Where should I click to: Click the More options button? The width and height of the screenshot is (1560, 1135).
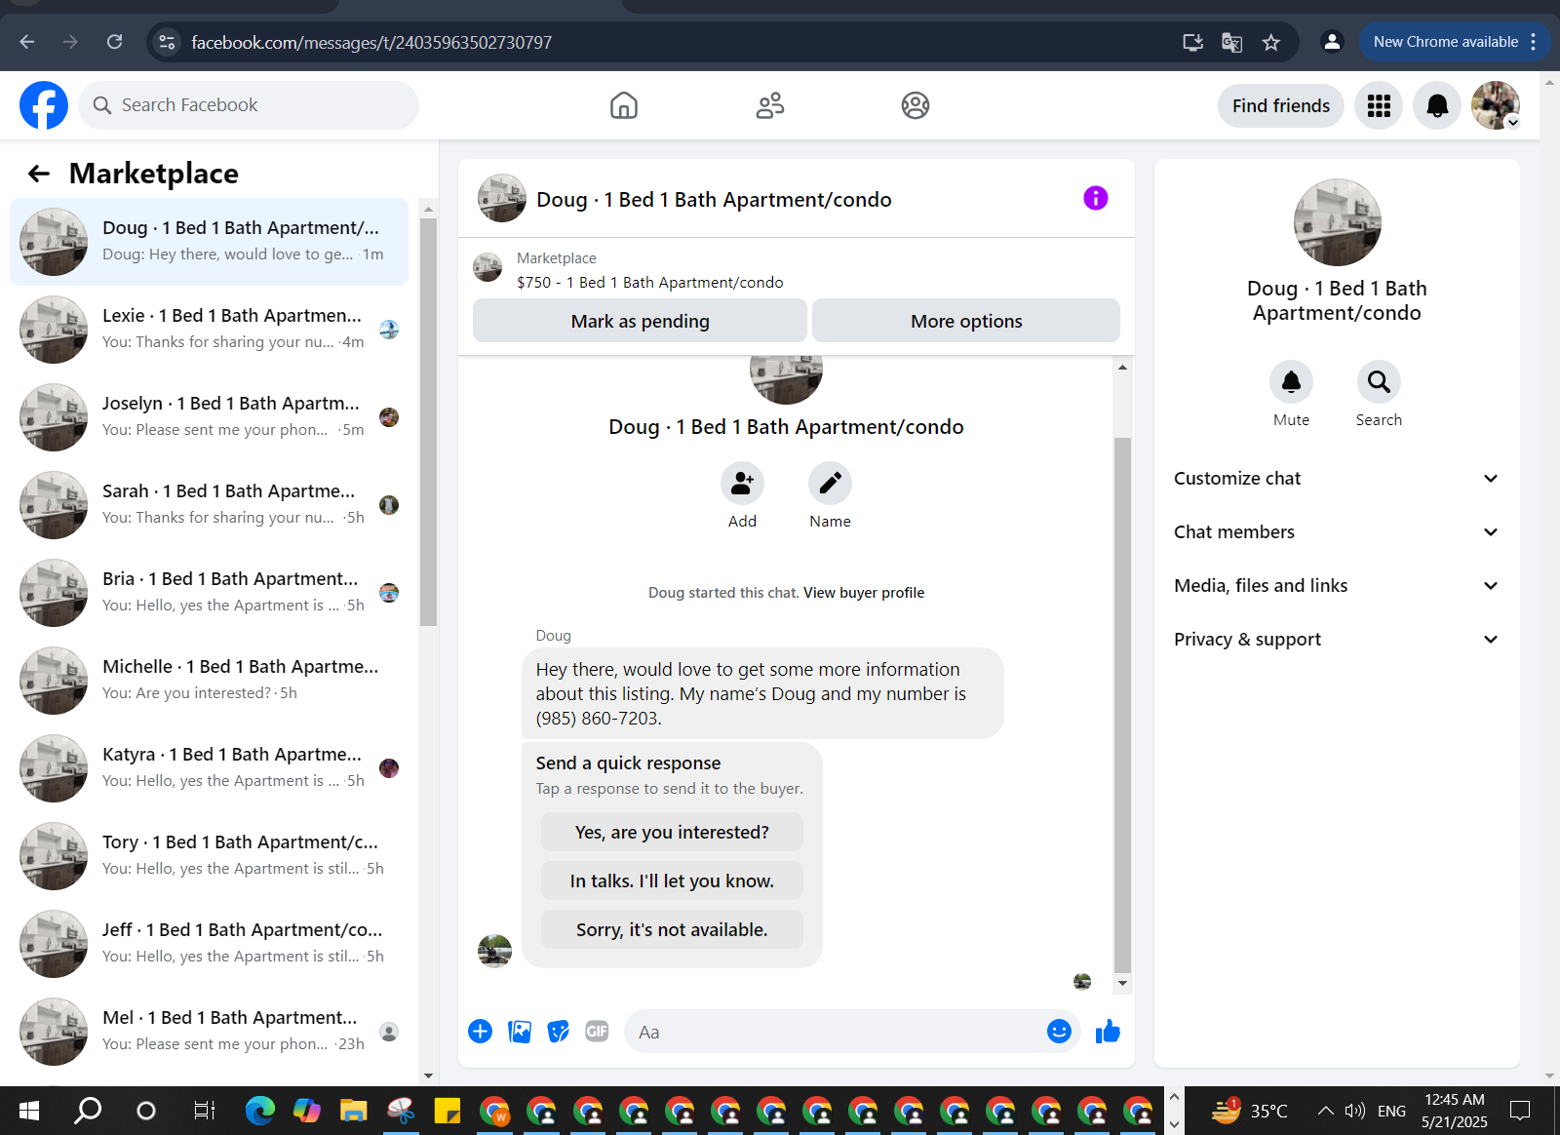(x=966, y=321)
